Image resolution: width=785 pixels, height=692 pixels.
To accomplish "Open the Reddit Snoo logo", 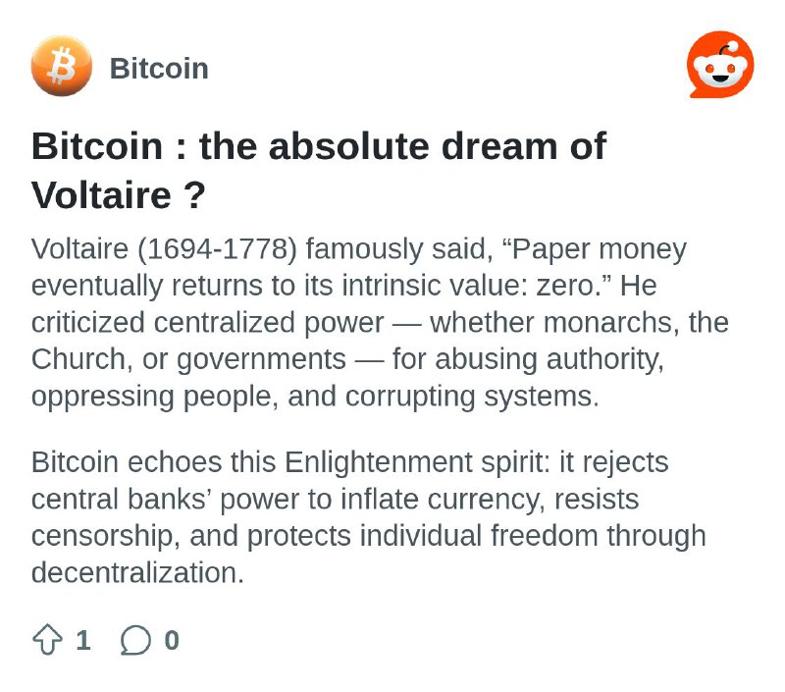I will 720,65.
